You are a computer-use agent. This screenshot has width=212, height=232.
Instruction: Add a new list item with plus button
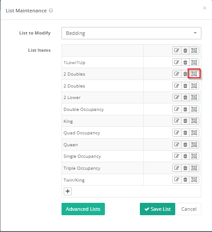tap(68, 191)
